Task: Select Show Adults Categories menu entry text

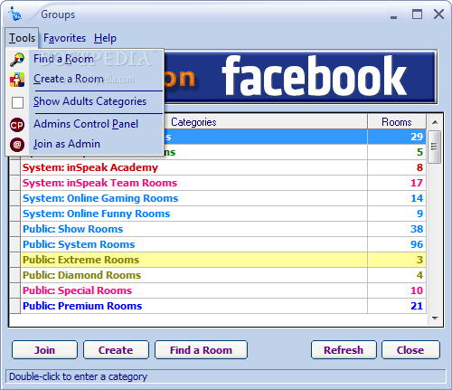Action: [89, 101]
